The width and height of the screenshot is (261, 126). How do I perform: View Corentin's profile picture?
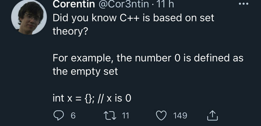pos(29,17)
